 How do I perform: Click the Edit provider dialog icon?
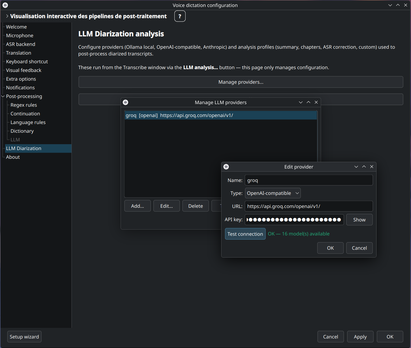[x=226, y=167]
